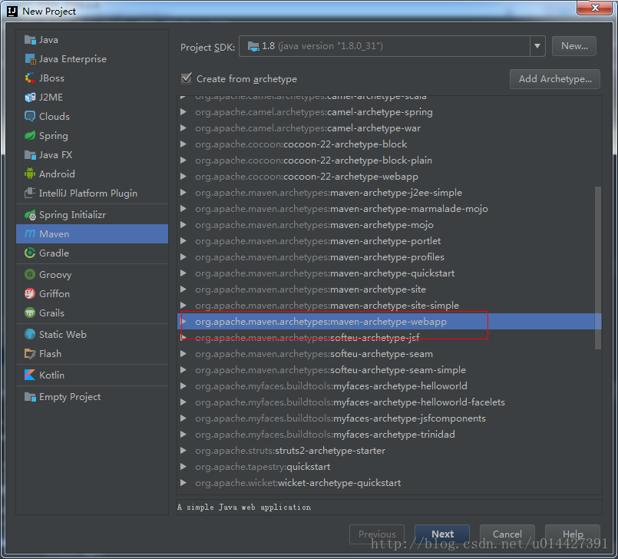This screenshot has width=618, height=559.
Task: Expand the maven-archetype-webapp entry
Action: [x=183, y=321]
